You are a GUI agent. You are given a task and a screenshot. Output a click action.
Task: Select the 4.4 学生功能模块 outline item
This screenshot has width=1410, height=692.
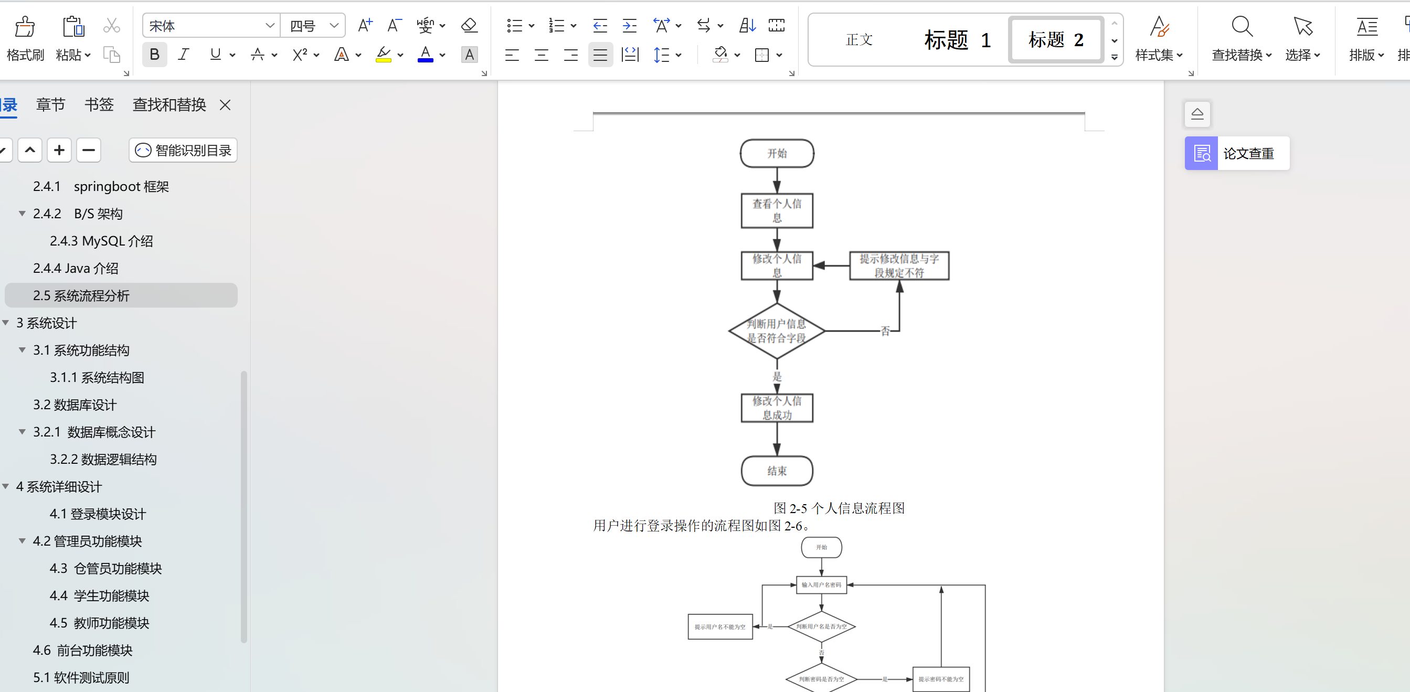point(99,595)
